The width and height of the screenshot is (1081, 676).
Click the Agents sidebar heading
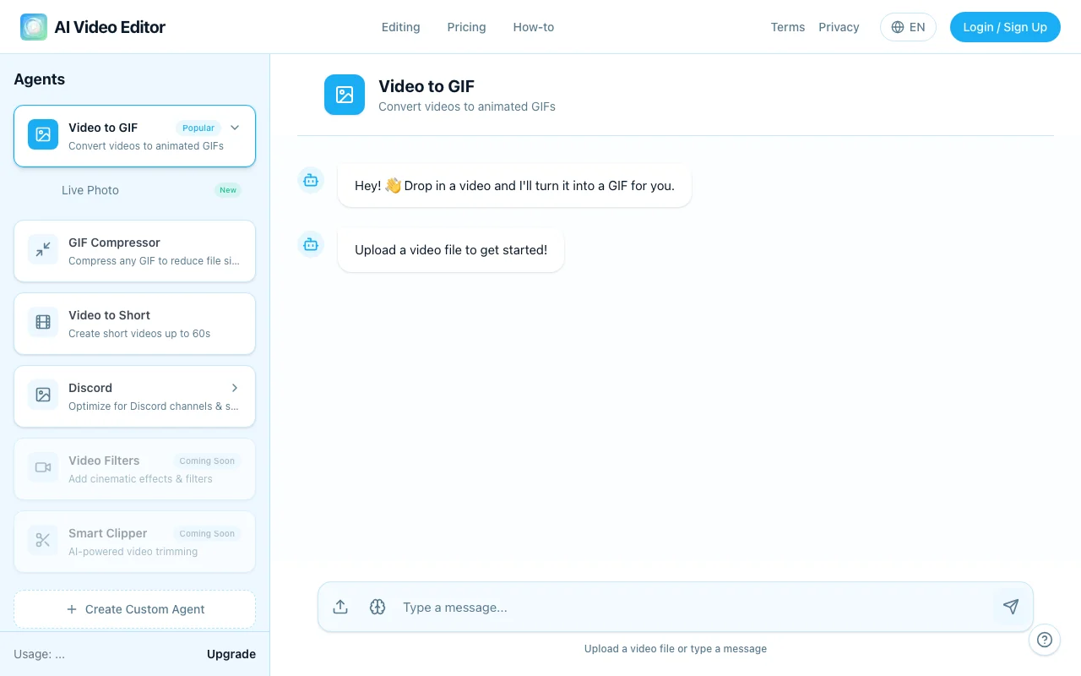(x=40, y=79)
